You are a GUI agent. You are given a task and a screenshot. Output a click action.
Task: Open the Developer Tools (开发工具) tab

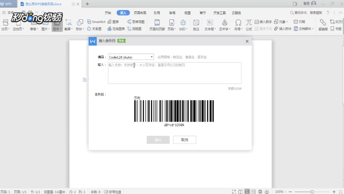tap(219, 13)
